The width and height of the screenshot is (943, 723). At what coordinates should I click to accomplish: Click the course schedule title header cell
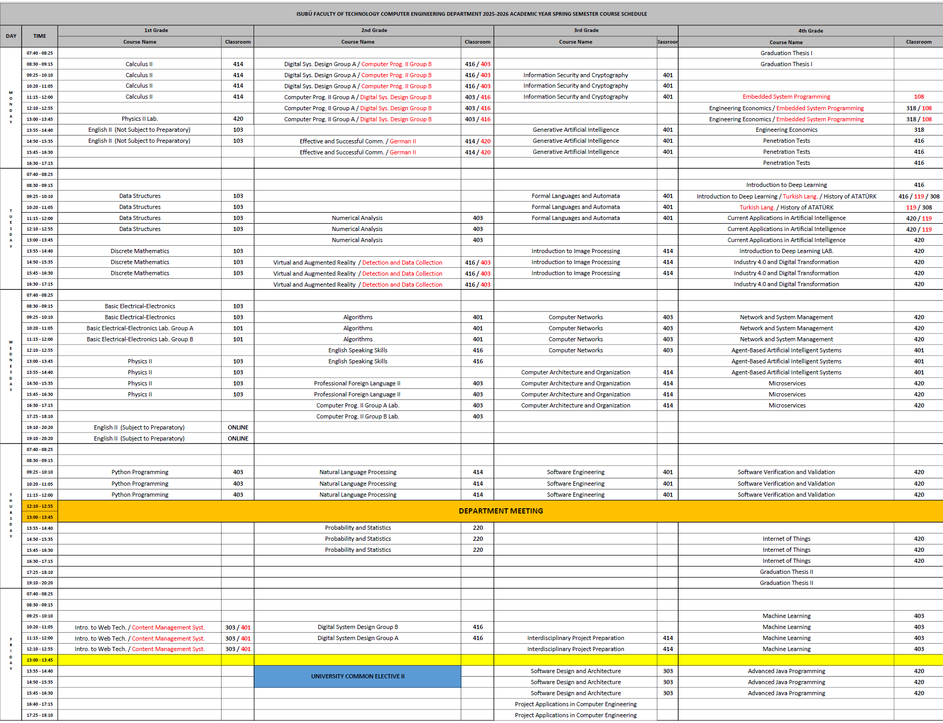pos(471,14)
